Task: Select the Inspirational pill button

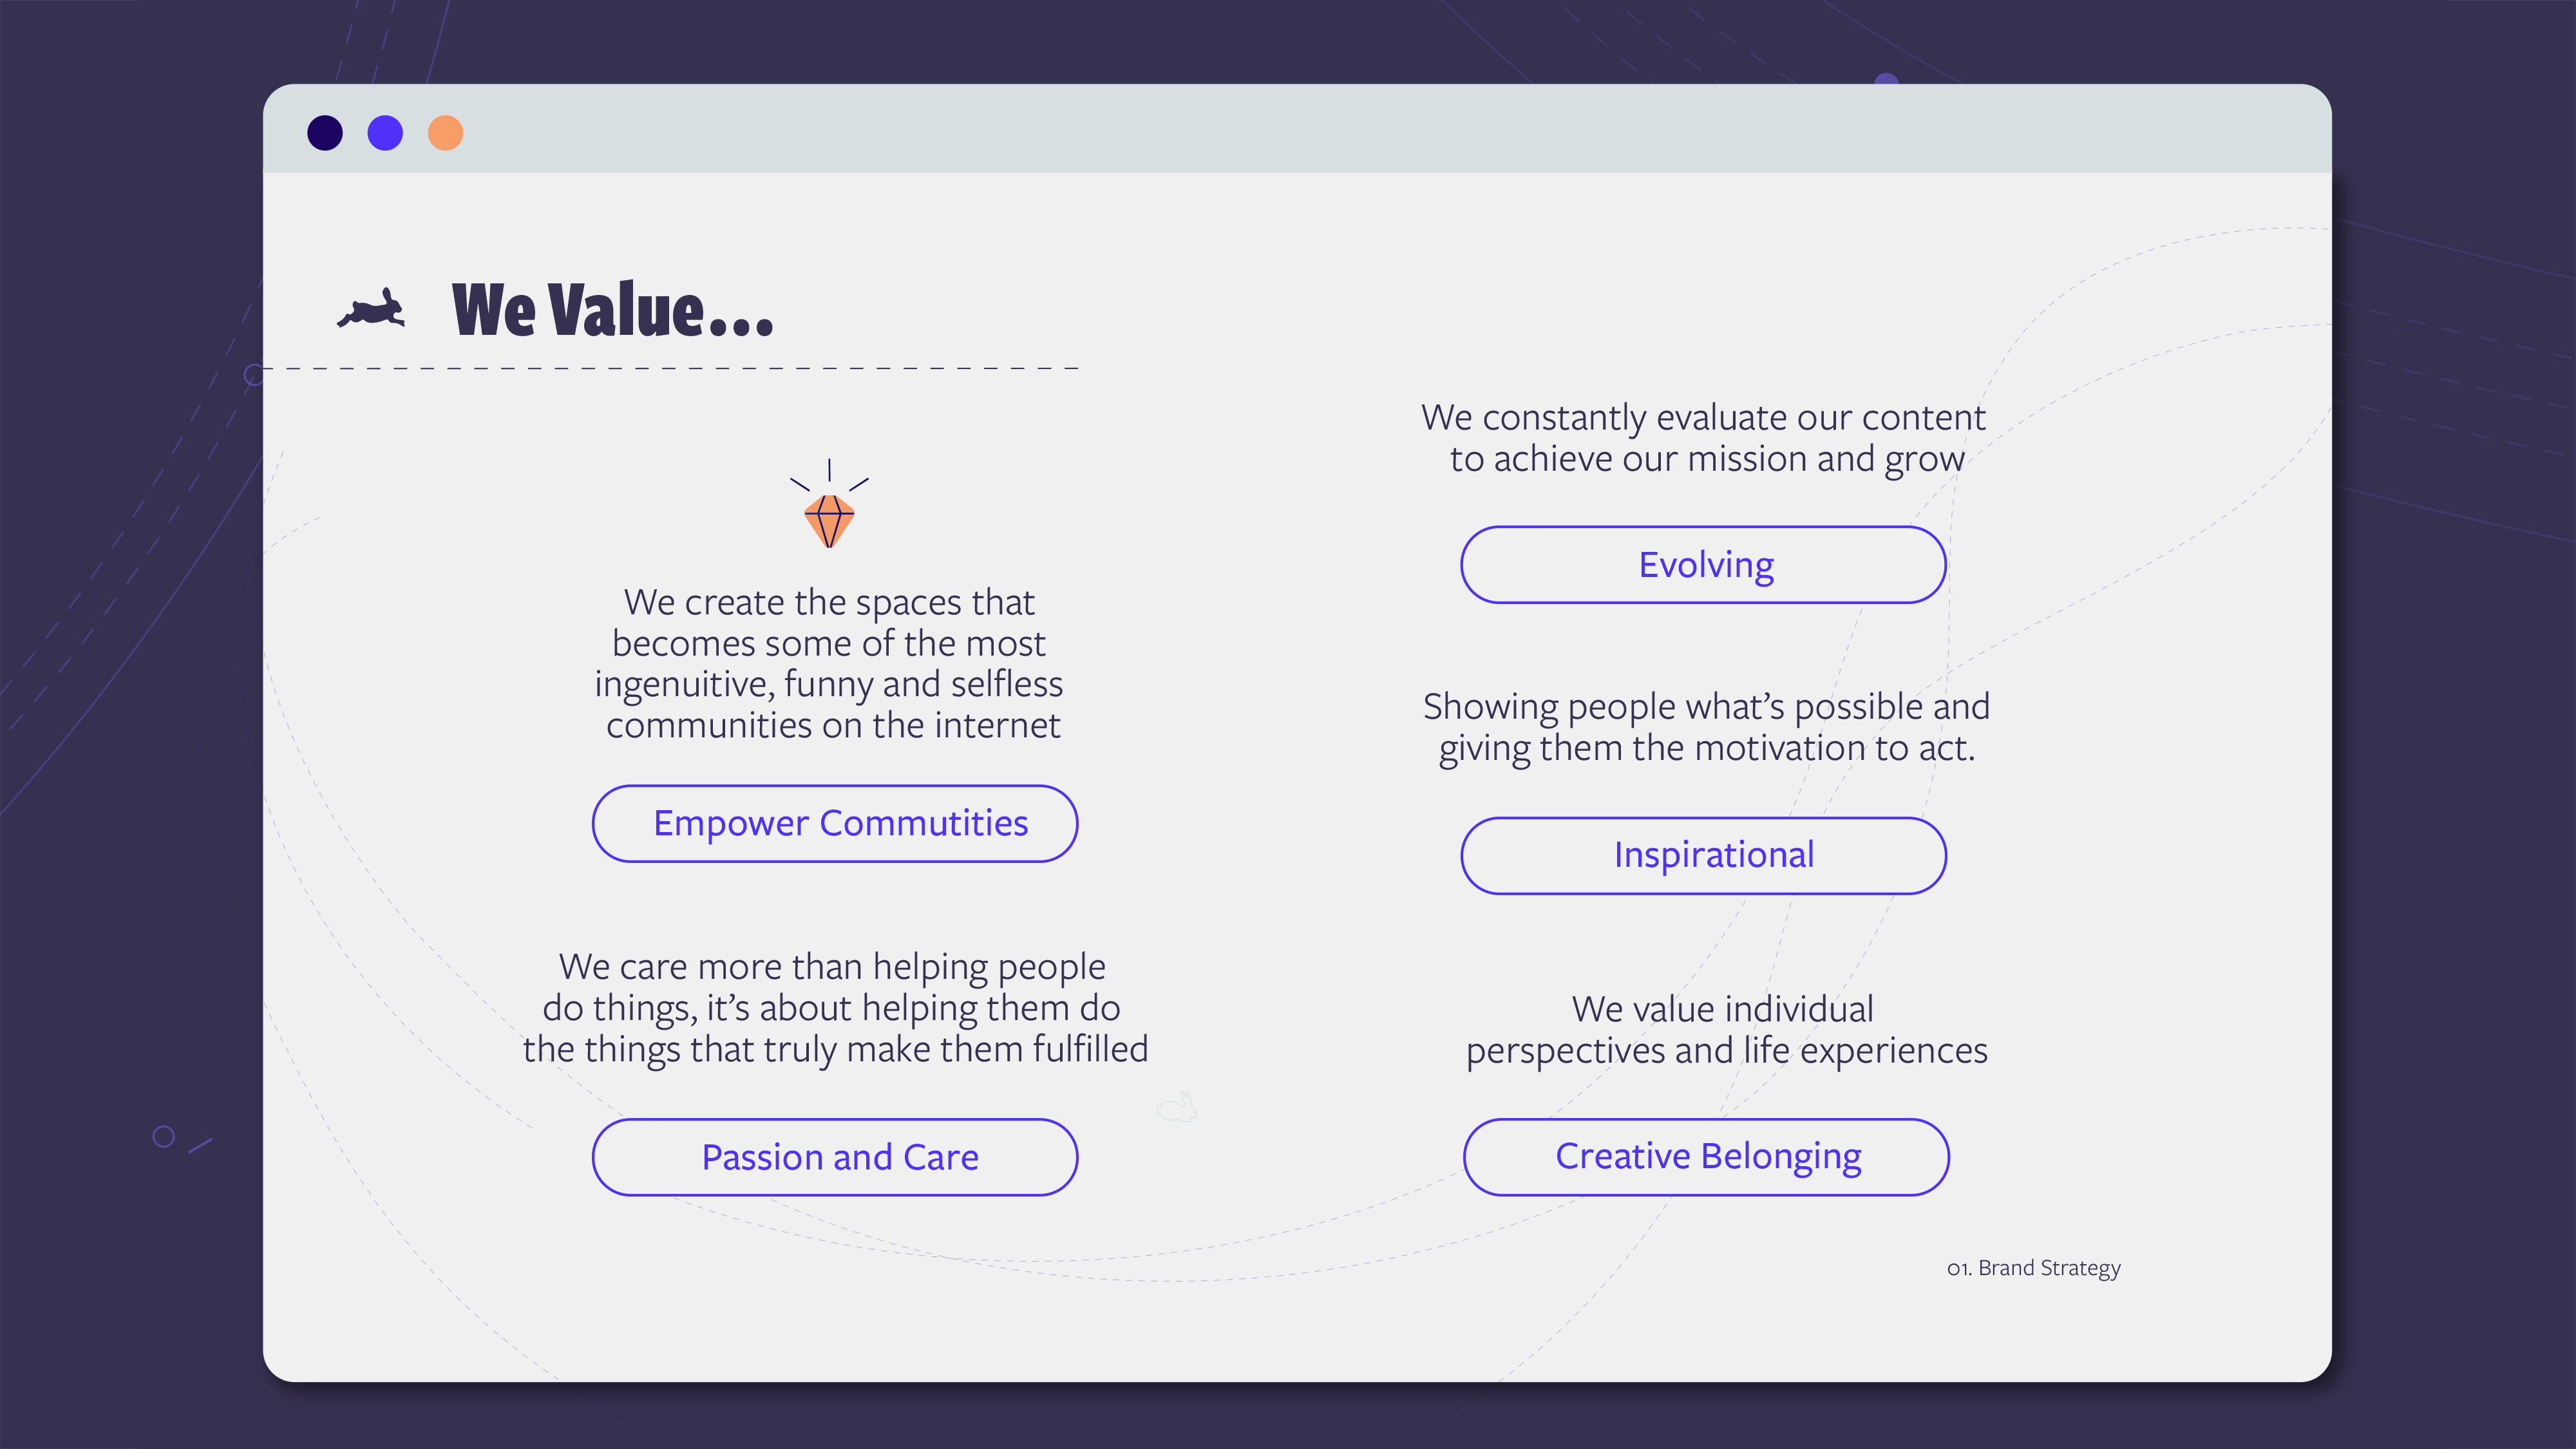Action: [1703, 856]
